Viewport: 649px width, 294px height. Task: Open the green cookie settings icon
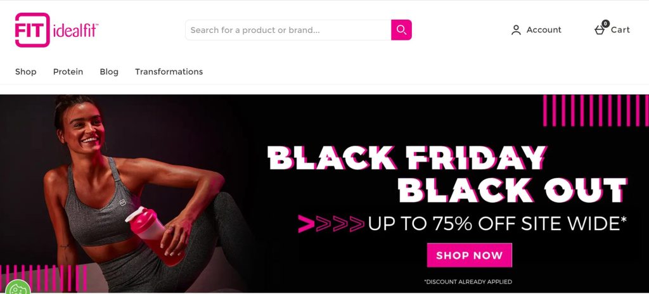coord(16,289)
